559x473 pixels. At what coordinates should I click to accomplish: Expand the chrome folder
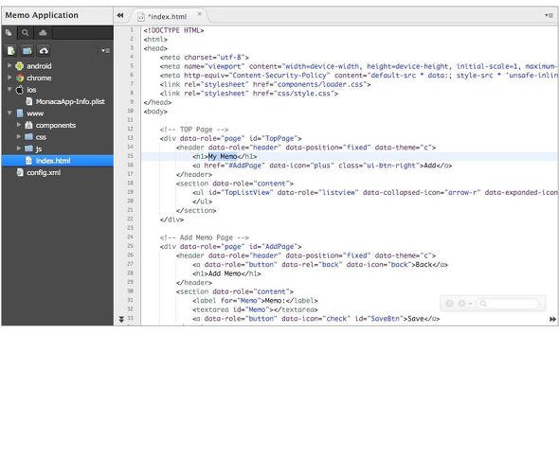[x=9, y=78]
